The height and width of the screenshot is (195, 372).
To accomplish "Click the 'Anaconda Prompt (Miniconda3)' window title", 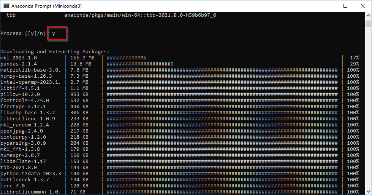I will (x=46, y=6).
